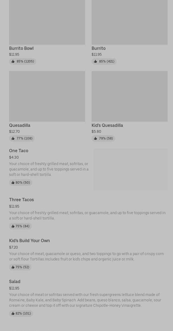Open the Burrito Bowl image

click(47, 22)
